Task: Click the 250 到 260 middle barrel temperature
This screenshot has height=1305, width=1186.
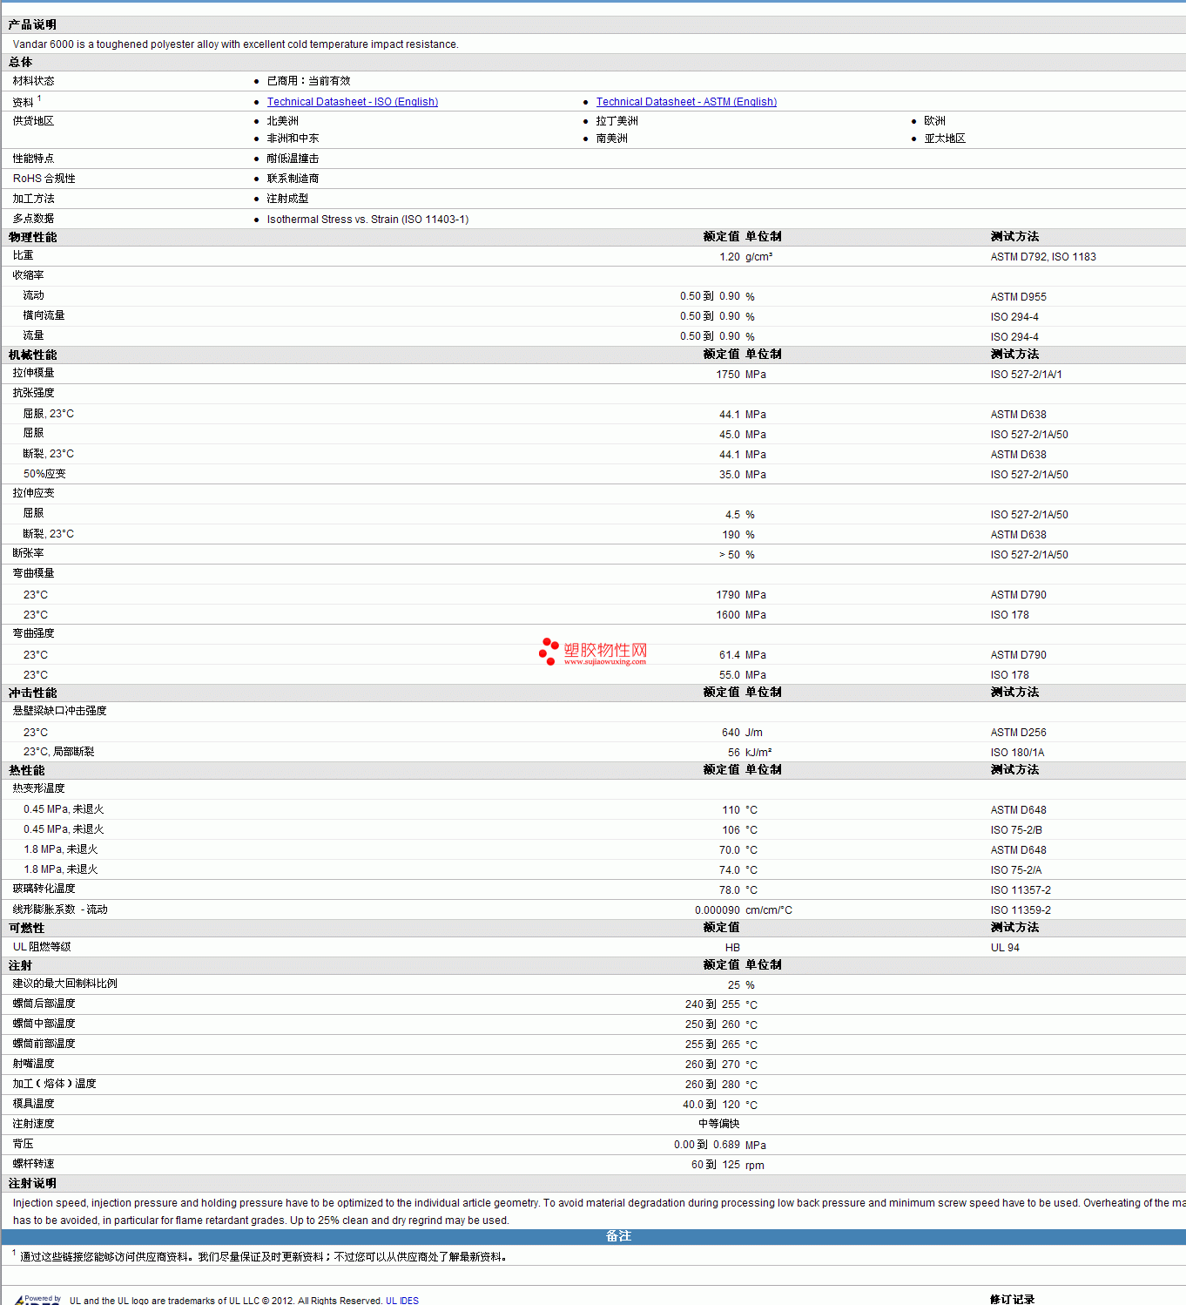Action: pos(712,1025)
